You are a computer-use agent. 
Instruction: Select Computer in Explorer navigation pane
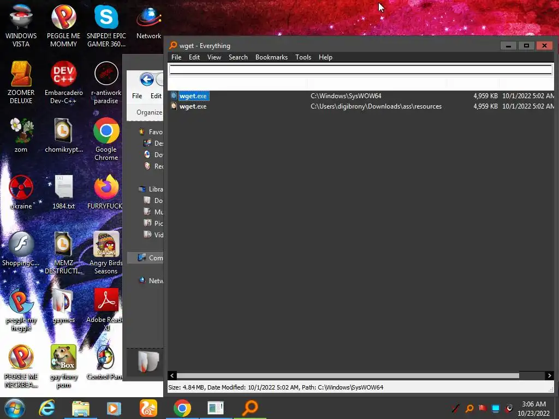point(145,258)
